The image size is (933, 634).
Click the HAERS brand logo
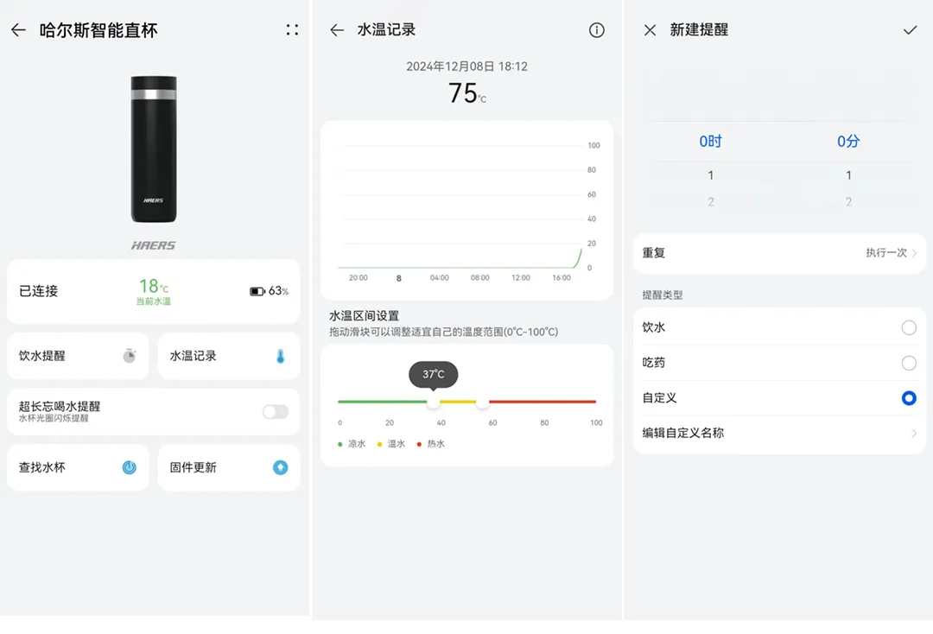[x=154, y=245]
